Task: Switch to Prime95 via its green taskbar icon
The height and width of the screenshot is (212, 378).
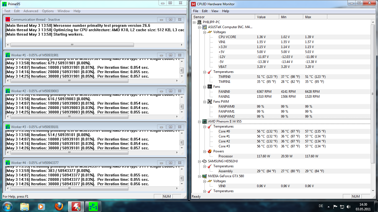Action: (93, 206)
